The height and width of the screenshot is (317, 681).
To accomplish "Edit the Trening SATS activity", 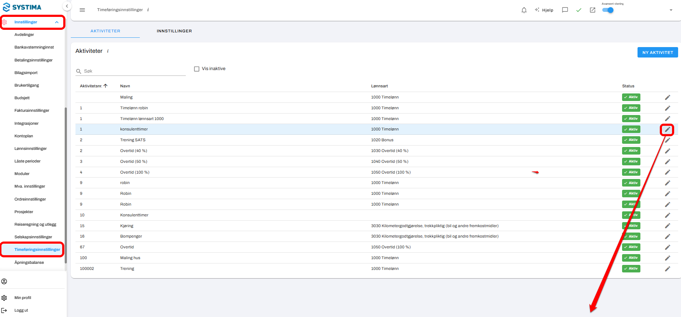I will [x=667, y=140].
